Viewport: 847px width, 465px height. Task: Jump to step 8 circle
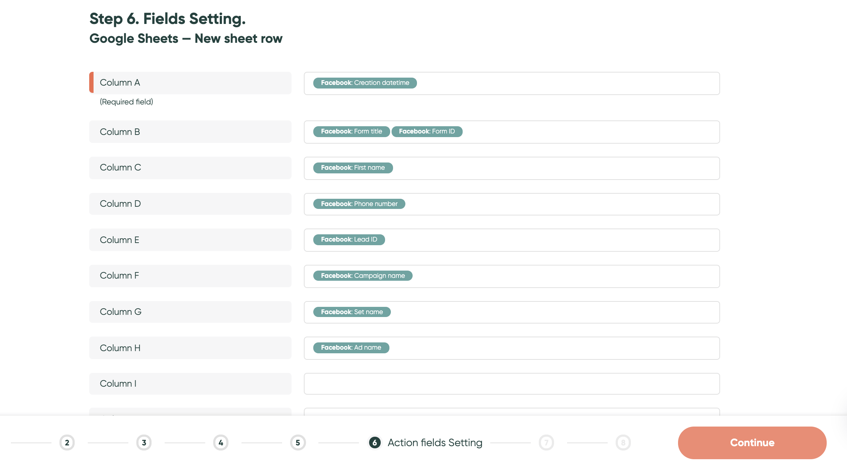623,443
